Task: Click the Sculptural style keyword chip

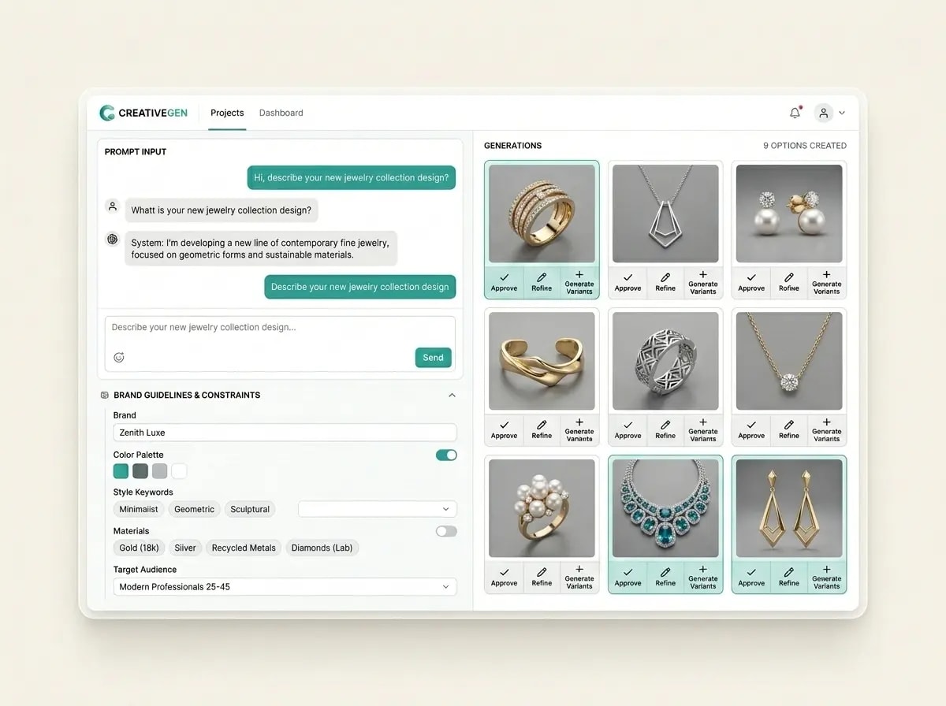Action: [250, 509]
